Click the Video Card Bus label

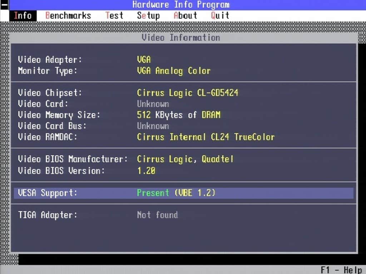pos(52,126)
